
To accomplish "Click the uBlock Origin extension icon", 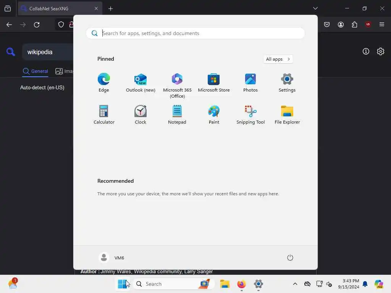I will 368,24.
